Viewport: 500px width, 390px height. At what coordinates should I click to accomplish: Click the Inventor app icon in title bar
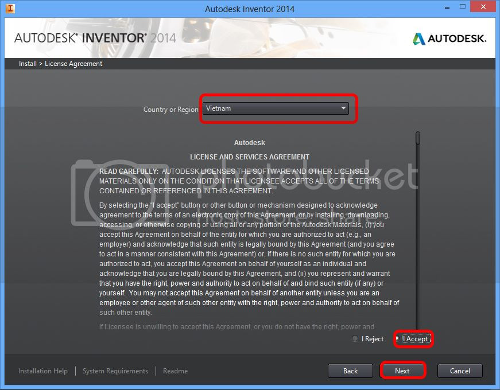10,8
